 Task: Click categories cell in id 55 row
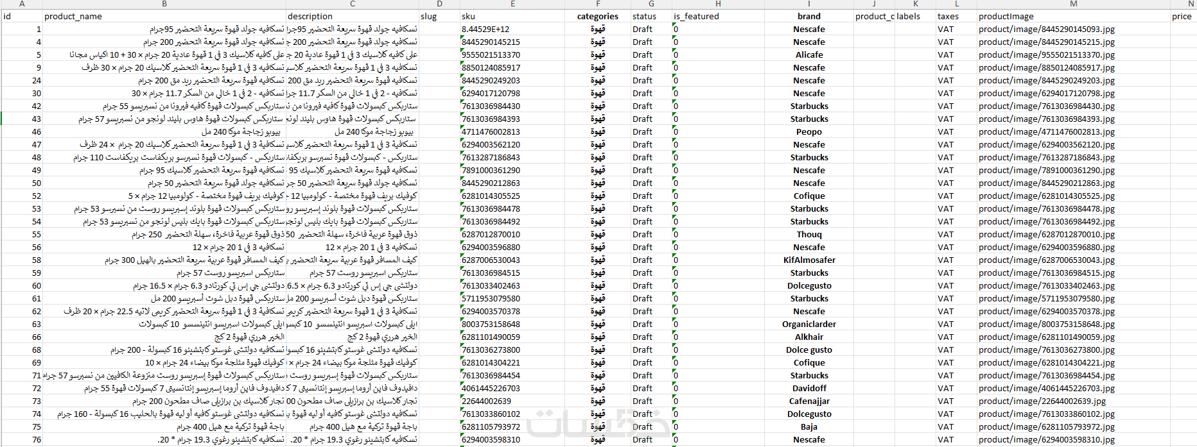[598, 234]
